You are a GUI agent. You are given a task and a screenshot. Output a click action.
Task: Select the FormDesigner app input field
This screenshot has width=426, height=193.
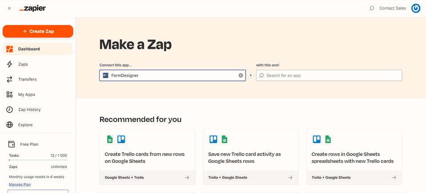(172, 75)
